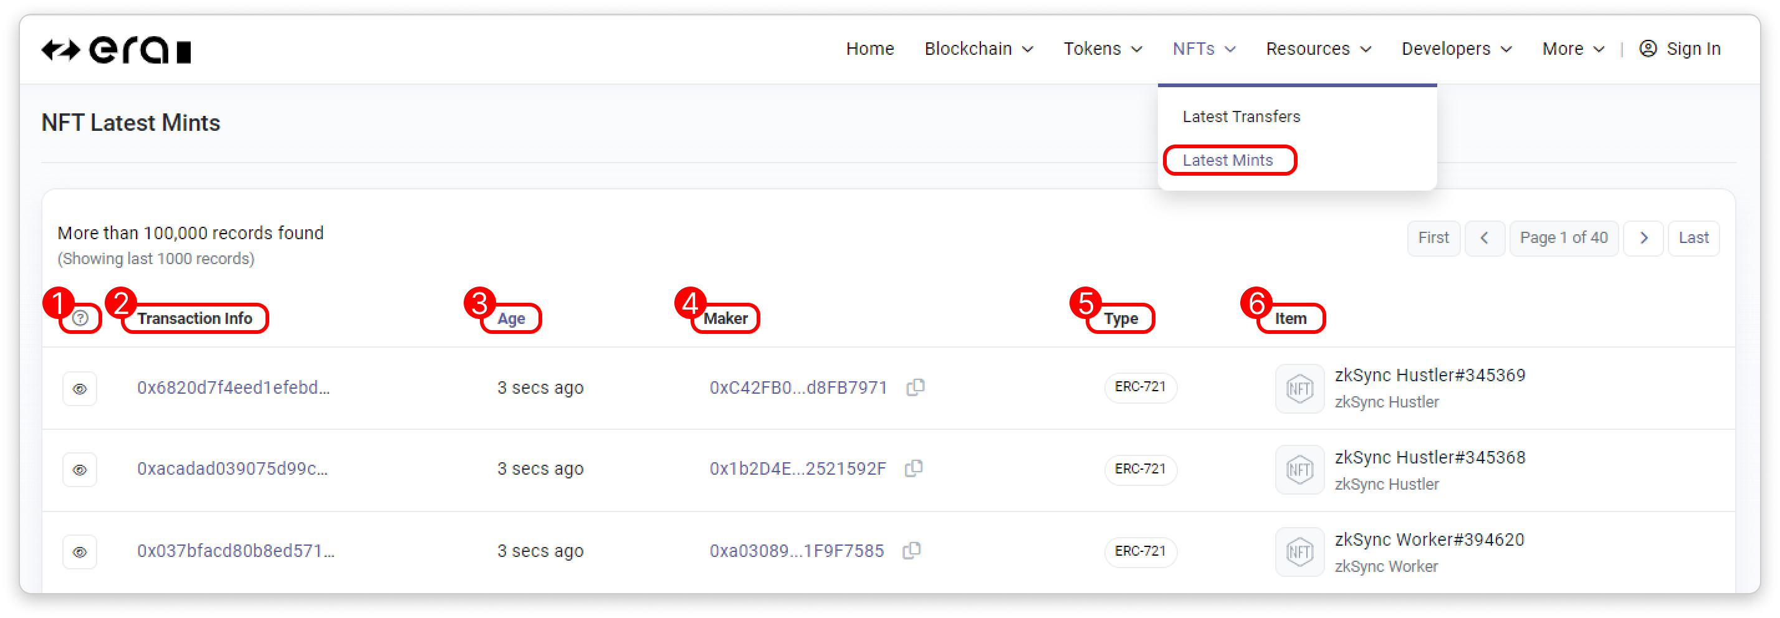Open the Tokens dropdown menu
Screen dimensions: 1780x618
pyautogui.click(x=1102, y=49)
